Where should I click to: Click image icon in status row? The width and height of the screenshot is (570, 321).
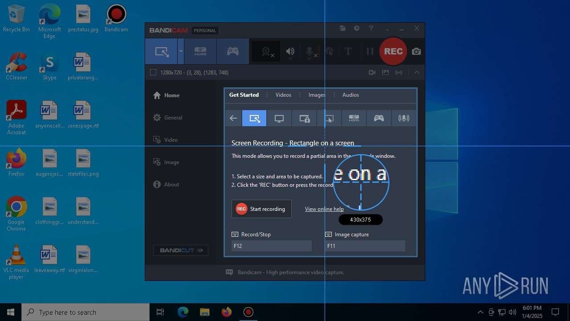[386, 72]
